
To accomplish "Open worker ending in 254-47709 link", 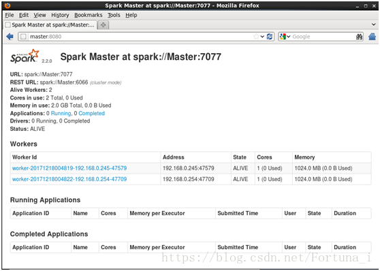I will [69, 179].
